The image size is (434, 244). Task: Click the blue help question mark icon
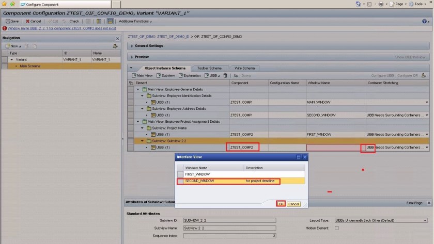tap(423, 21)
